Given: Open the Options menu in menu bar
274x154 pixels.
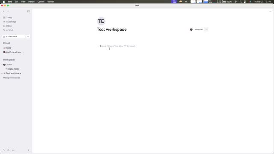Looking at the screenshot, I should pos(41,2).
